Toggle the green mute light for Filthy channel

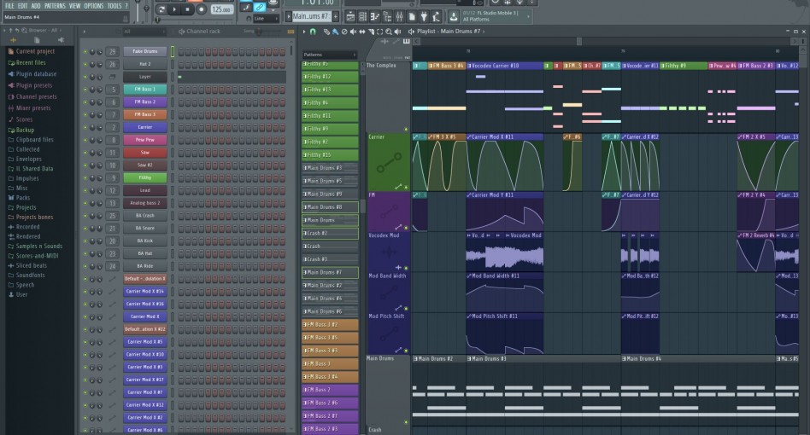85,177
